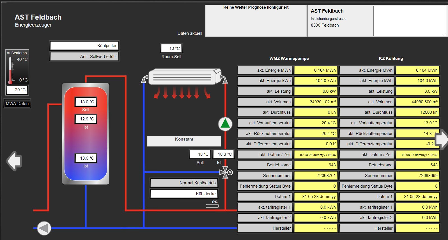Edit the Raum-Soll 10 °C field
This screenshot has width=448, height=240.
click(x=171, y=48)
